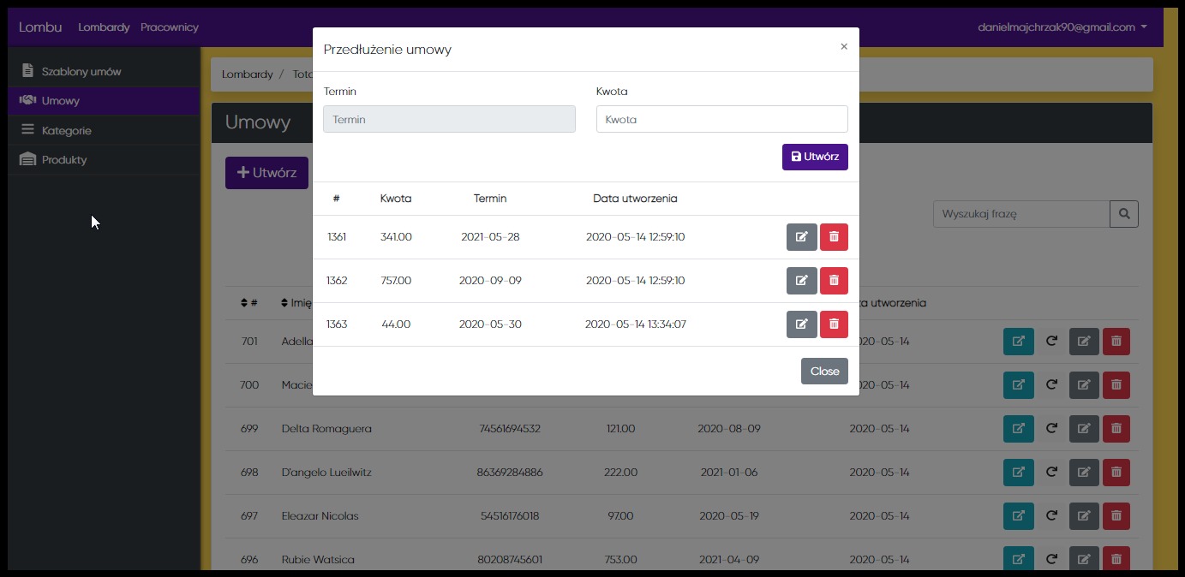This screenshot has width=1185, height=577.
Task: Click the Przedłużenie umowy modal title
Action: 387,50
